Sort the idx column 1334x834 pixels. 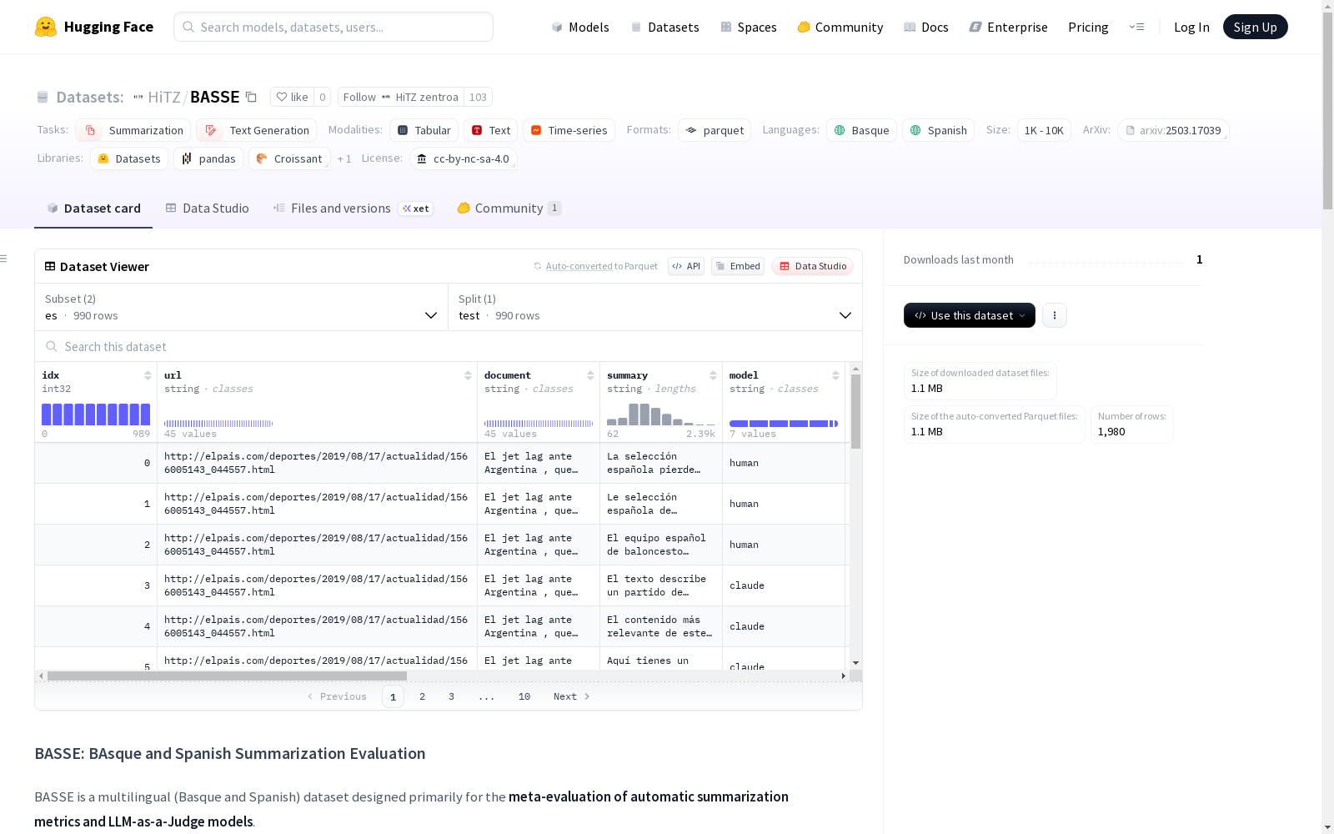148,375
